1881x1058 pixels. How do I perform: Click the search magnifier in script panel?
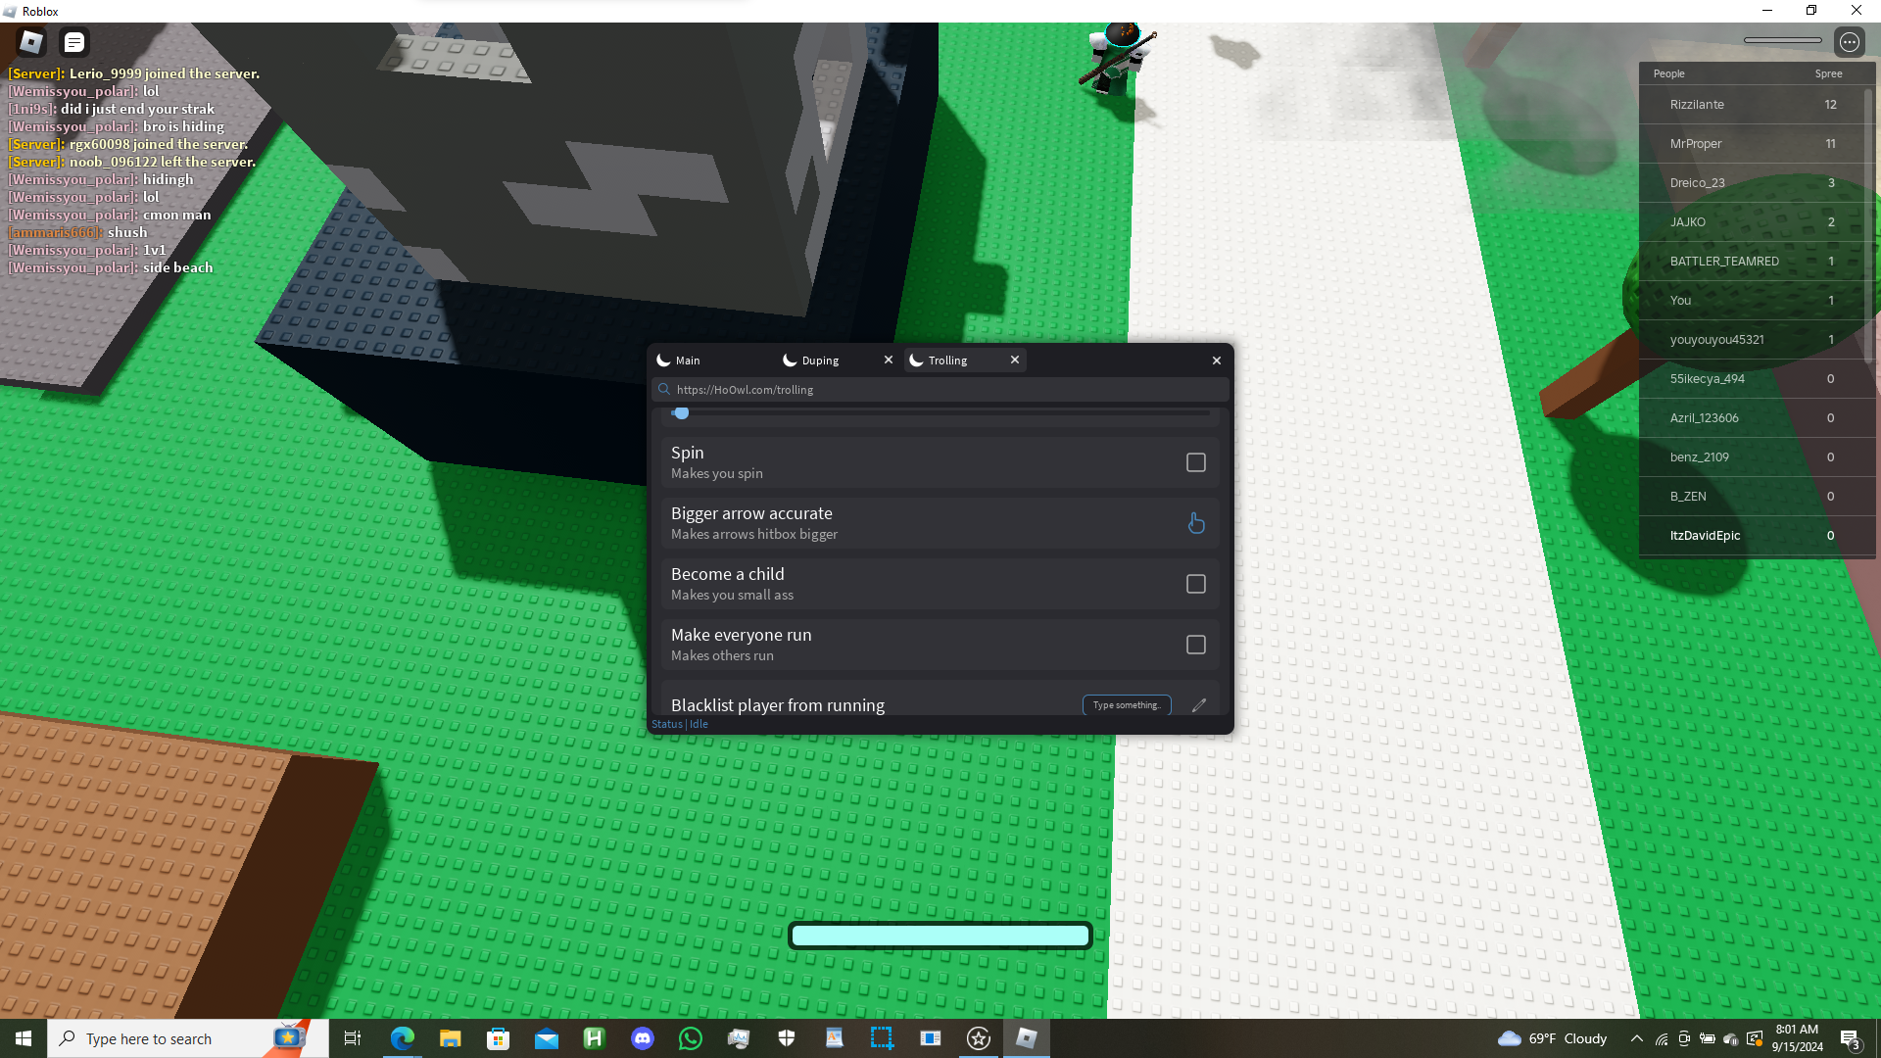click(664, 389)
